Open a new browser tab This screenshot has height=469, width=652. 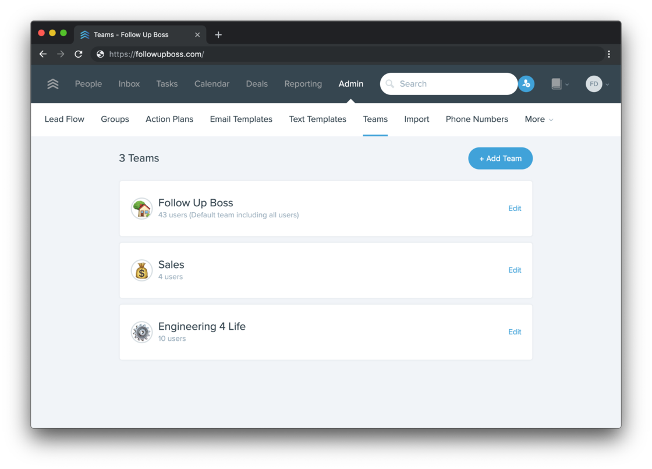coord(218,35)
